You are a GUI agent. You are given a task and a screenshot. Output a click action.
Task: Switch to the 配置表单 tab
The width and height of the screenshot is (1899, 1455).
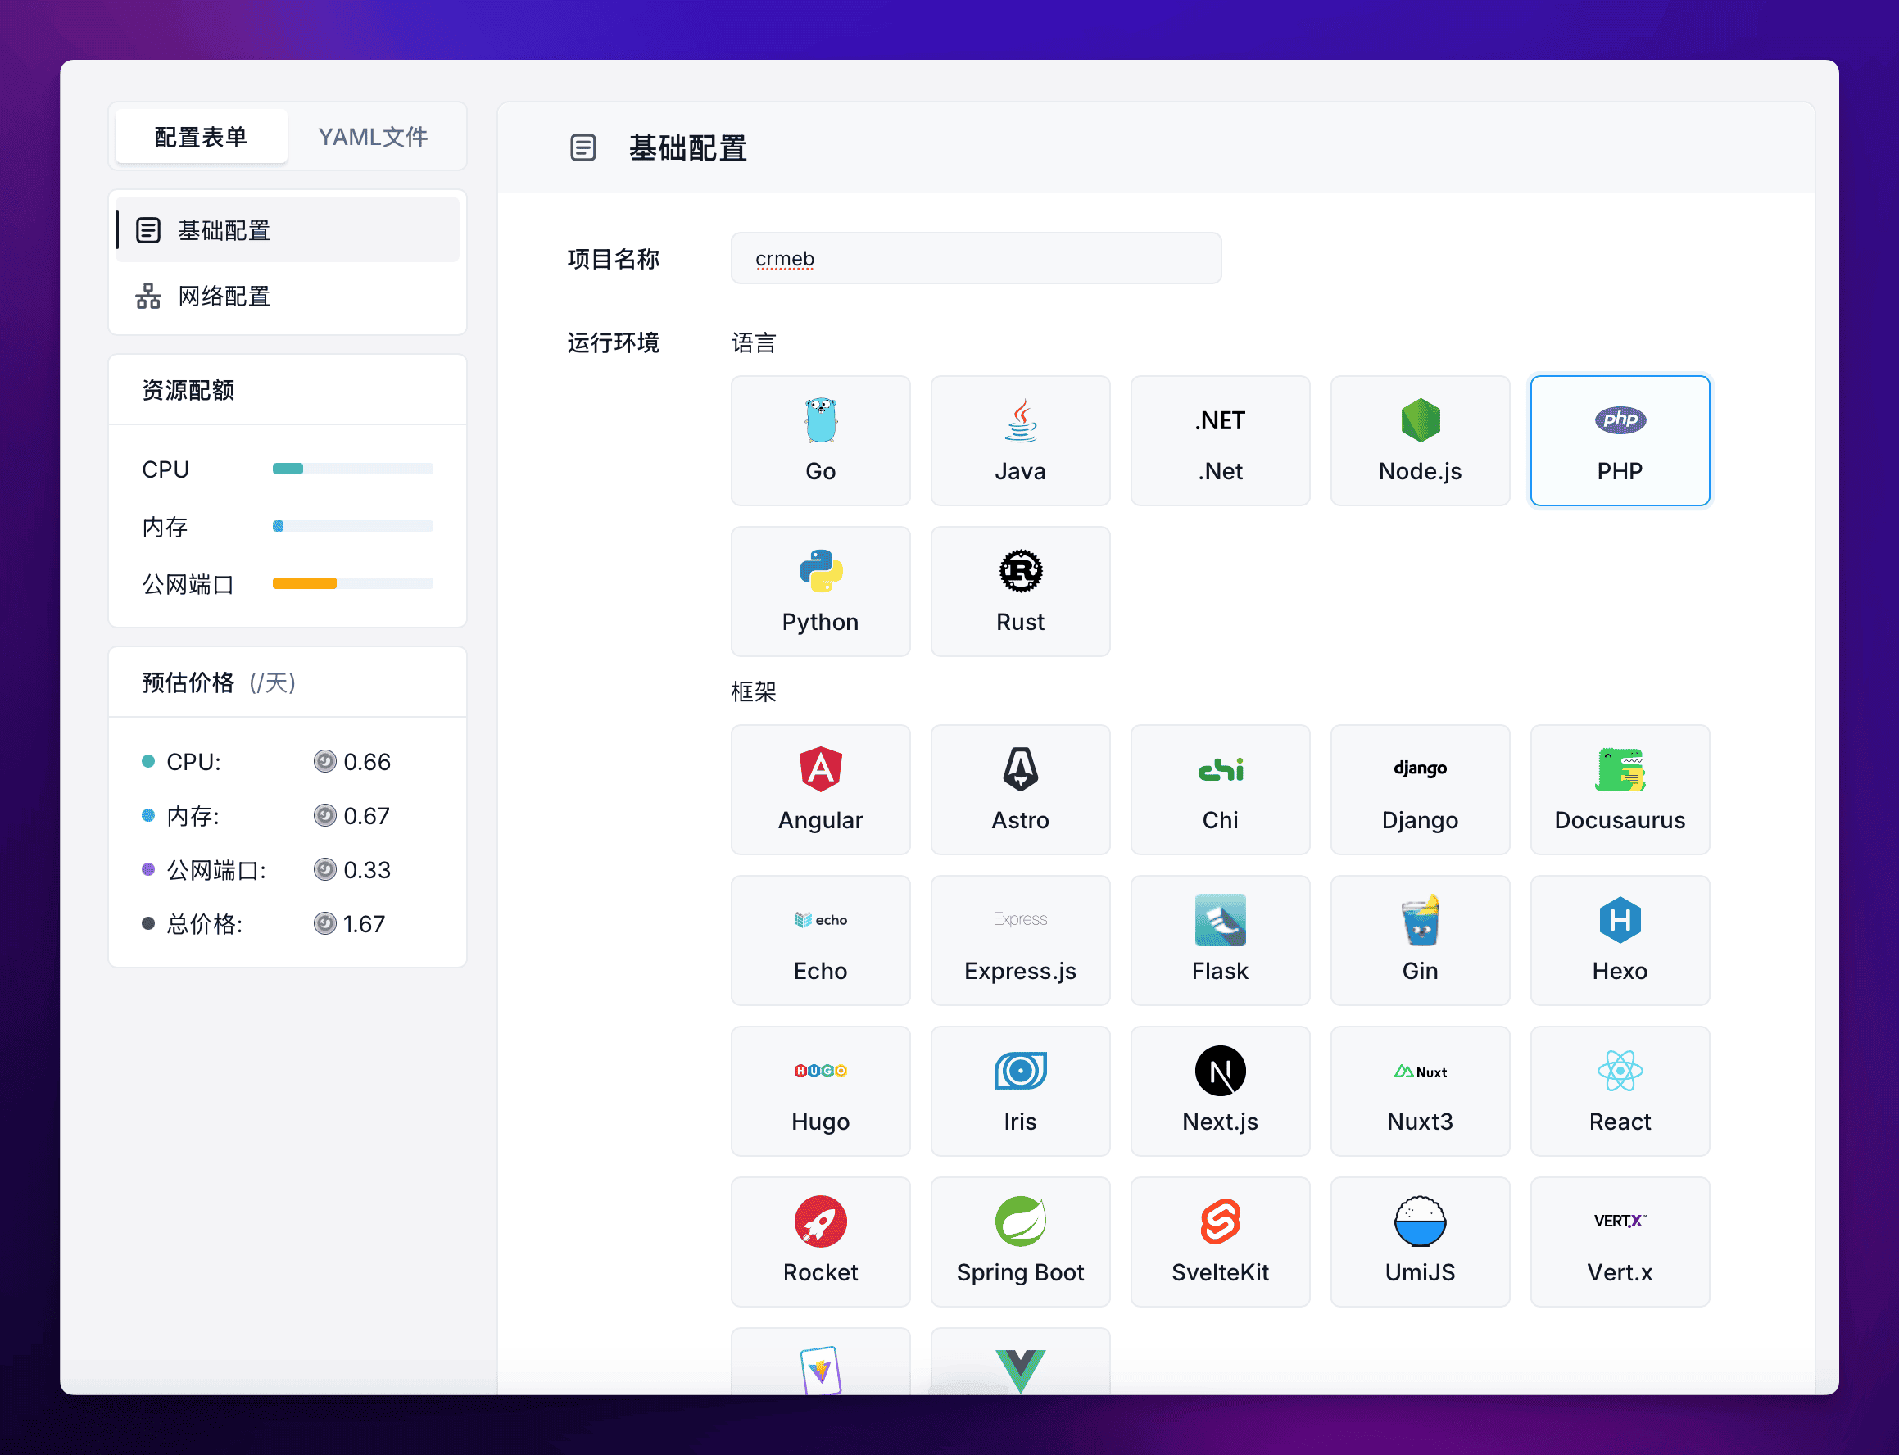[x=201, y=136]
